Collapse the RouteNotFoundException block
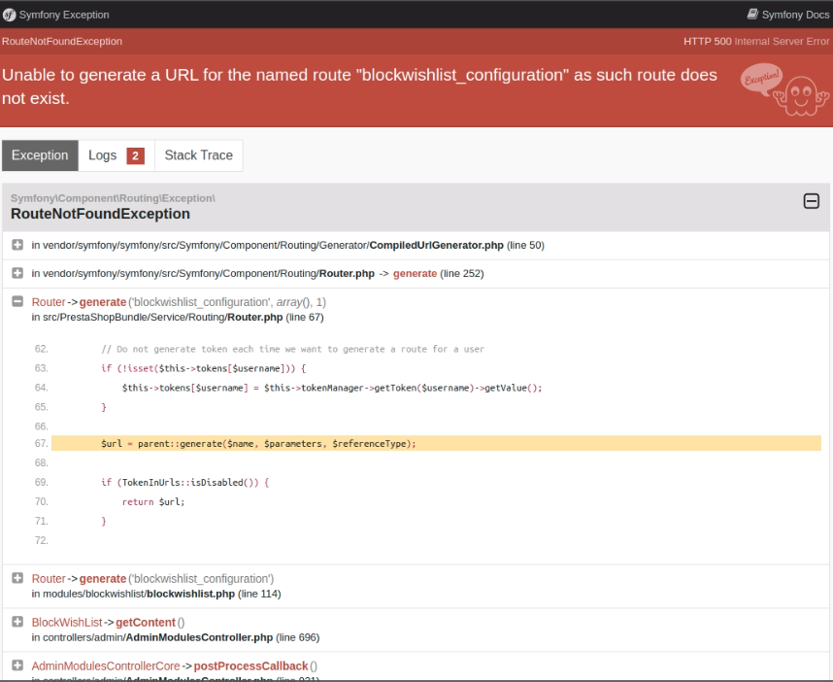The height and width of the screenshot is (682, 833). 812,201
